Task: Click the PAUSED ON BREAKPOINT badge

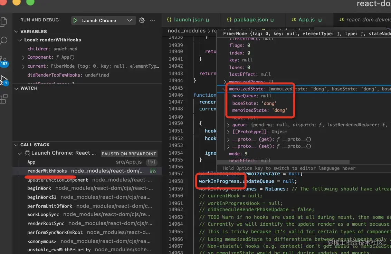Action: point(129,154)
